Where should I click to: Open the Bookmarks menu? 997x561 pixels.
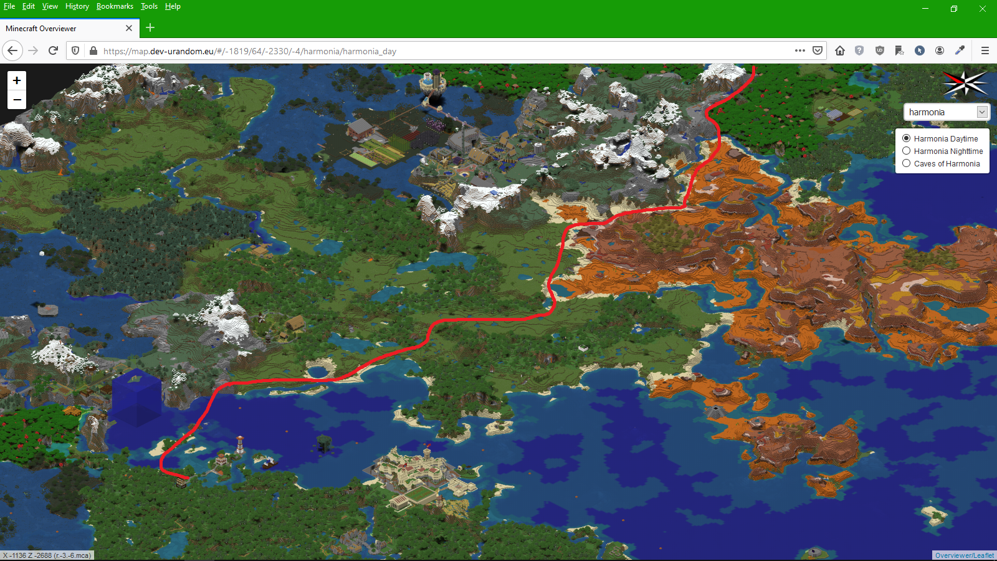pos(115,6)
